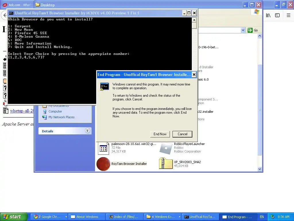Switch to Index of /files taskbar button

(x=125, y=217)
